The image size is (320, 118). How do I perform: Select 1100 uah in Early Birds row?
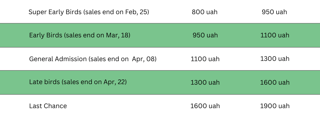point(275,36)
